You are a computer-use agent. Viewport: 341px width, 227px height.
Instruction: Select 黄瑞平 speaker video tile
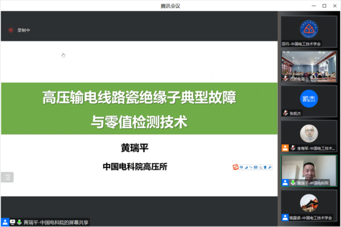pyautogui.click(x=309, y=171)
